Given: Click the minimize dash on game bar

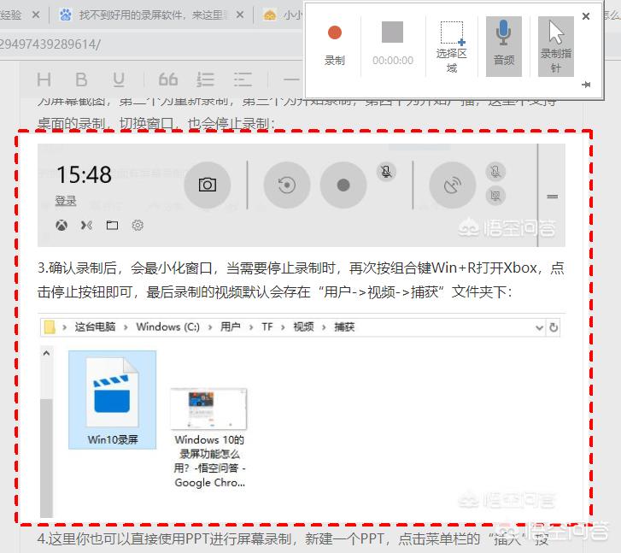Looking at the screenshot, I should 552,197.
